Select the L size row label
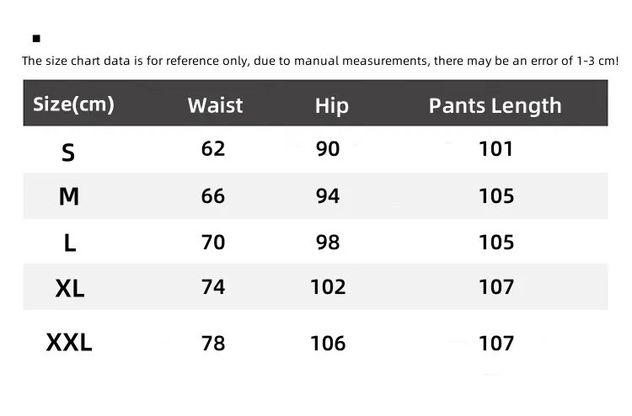Screen dimensions: 632x416 click(70, 243)
